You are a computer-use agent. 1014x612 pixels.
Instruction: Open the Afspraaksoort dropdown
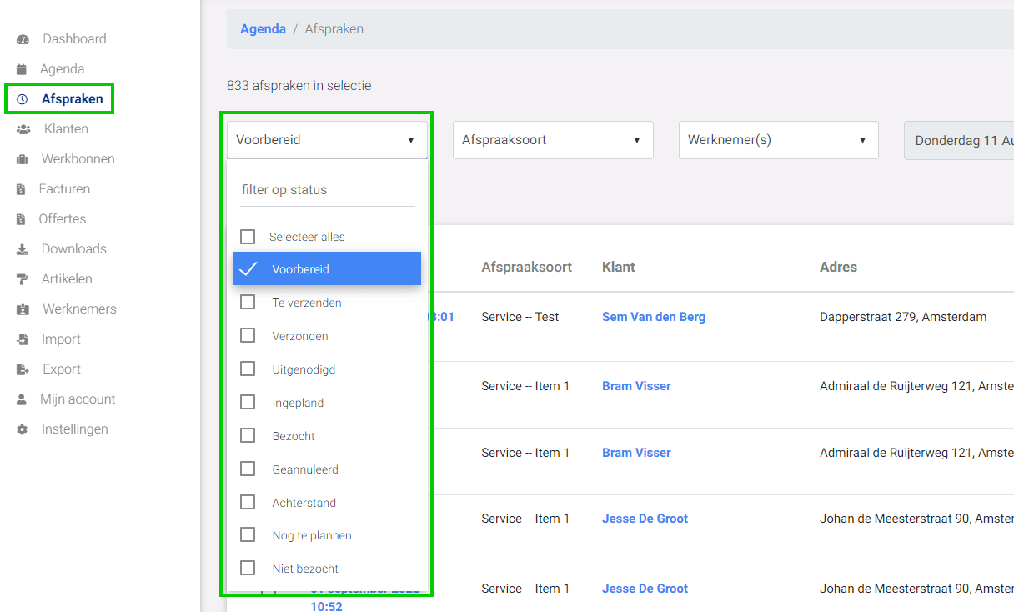(553, 140)
